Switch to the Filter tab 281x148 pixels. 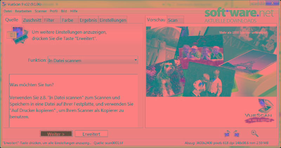(x=52, y=20)
